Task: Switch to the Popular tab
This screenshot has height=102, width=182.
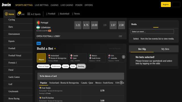Action: 44,83
